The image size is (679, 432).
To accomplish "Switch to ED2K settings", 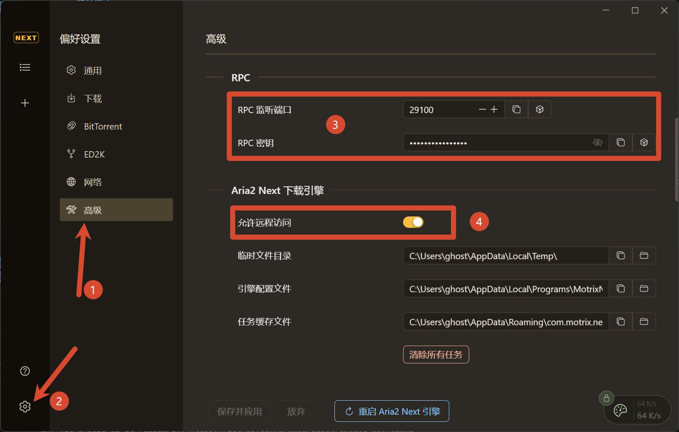I will tap(116, 154).
